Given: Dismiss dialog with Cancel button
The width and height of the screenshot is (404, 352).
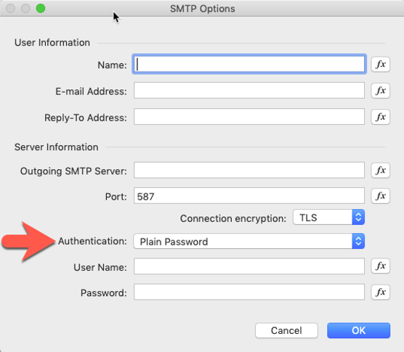Looking at the screenshot, I should [x=286, y=330].
